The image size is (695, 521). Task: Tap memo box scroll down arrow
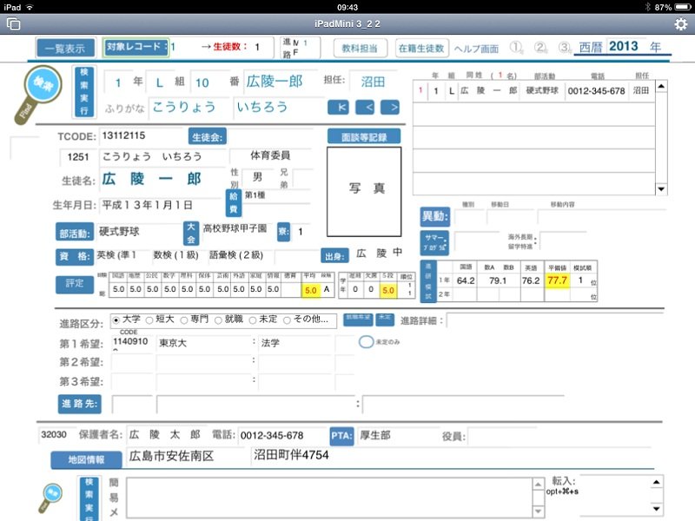click(x=538, y=511)
